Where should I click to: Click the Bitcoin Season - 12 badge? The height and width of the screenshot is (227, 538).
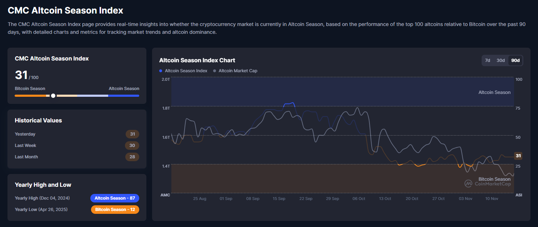point(115,210)
